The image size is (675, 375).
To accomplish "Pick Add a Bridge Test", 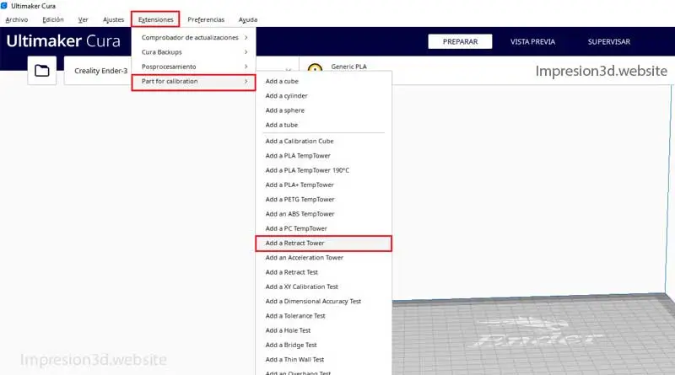I will pos(324,346).
